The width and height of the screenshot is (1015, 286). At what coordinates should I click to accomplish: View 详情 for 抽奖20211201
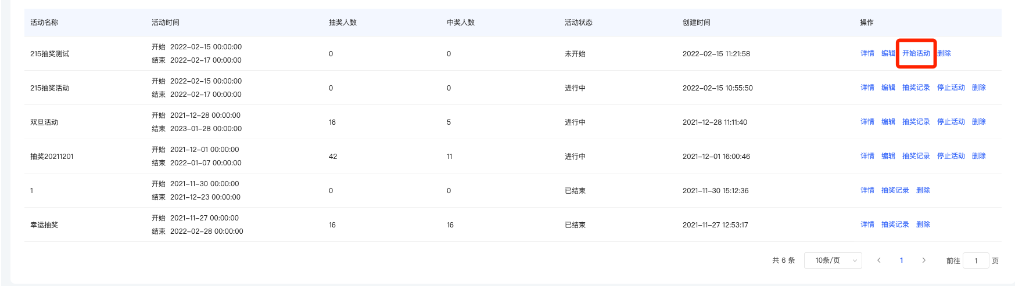click(867, 156)
